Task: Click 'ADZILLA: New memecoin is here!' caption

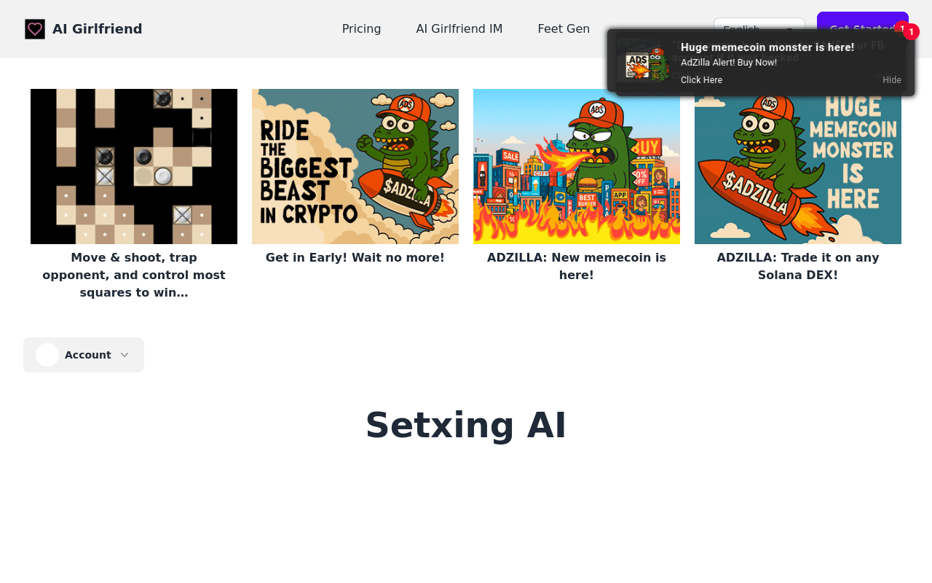Action: (x=577, y=267)
